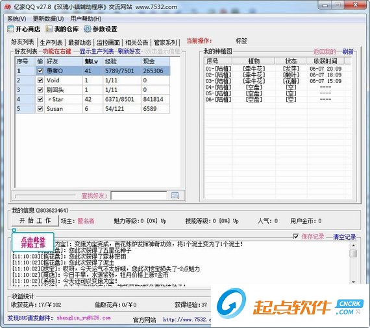Toggle steal checkbox for Void

(x=40, y=80)
